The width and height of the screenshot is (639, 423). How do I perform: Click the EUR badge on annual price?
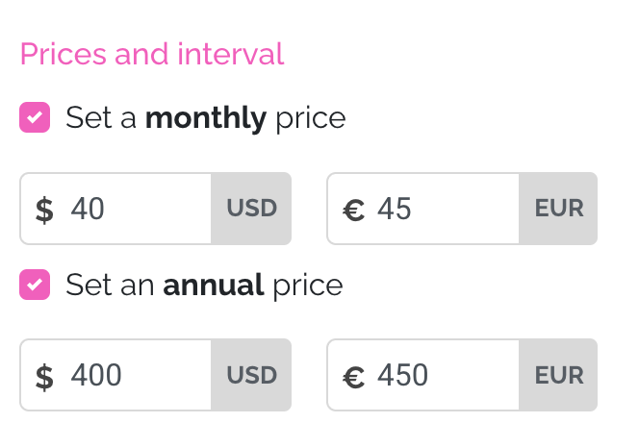click(x=558, y=375)
